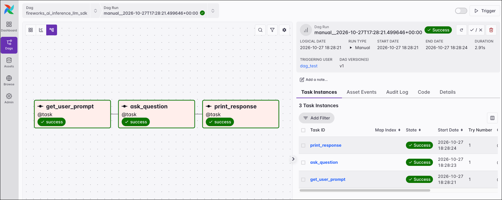The height and width of the screenshot is (200, 502).
Task: Click Add a note text
Action: [317, 80]
